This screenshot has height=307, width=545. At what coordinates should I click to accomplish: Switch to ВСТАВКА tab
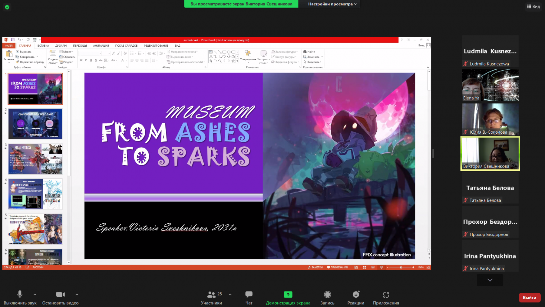43,45
